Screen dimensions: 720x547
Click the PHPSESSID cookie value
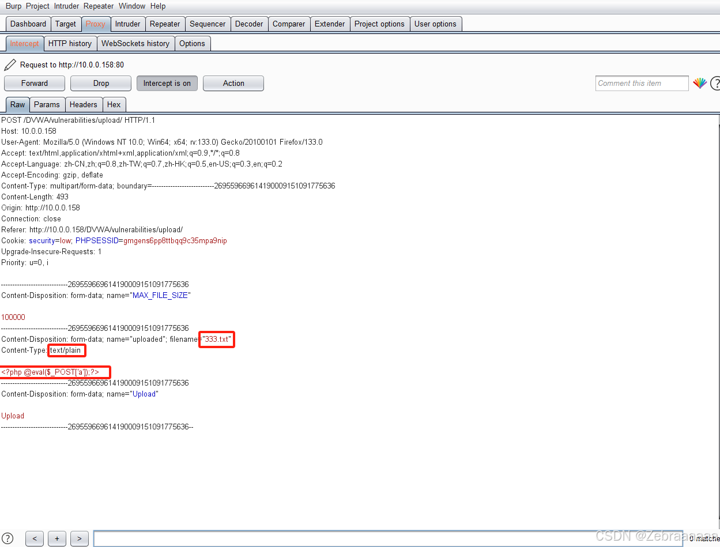click(x=175, y=240)
